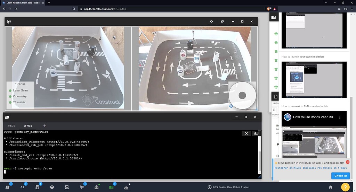Click the info icon beside ROS Basics Real Robot Project
Screen dimensions: 356x192
point(209,187)
